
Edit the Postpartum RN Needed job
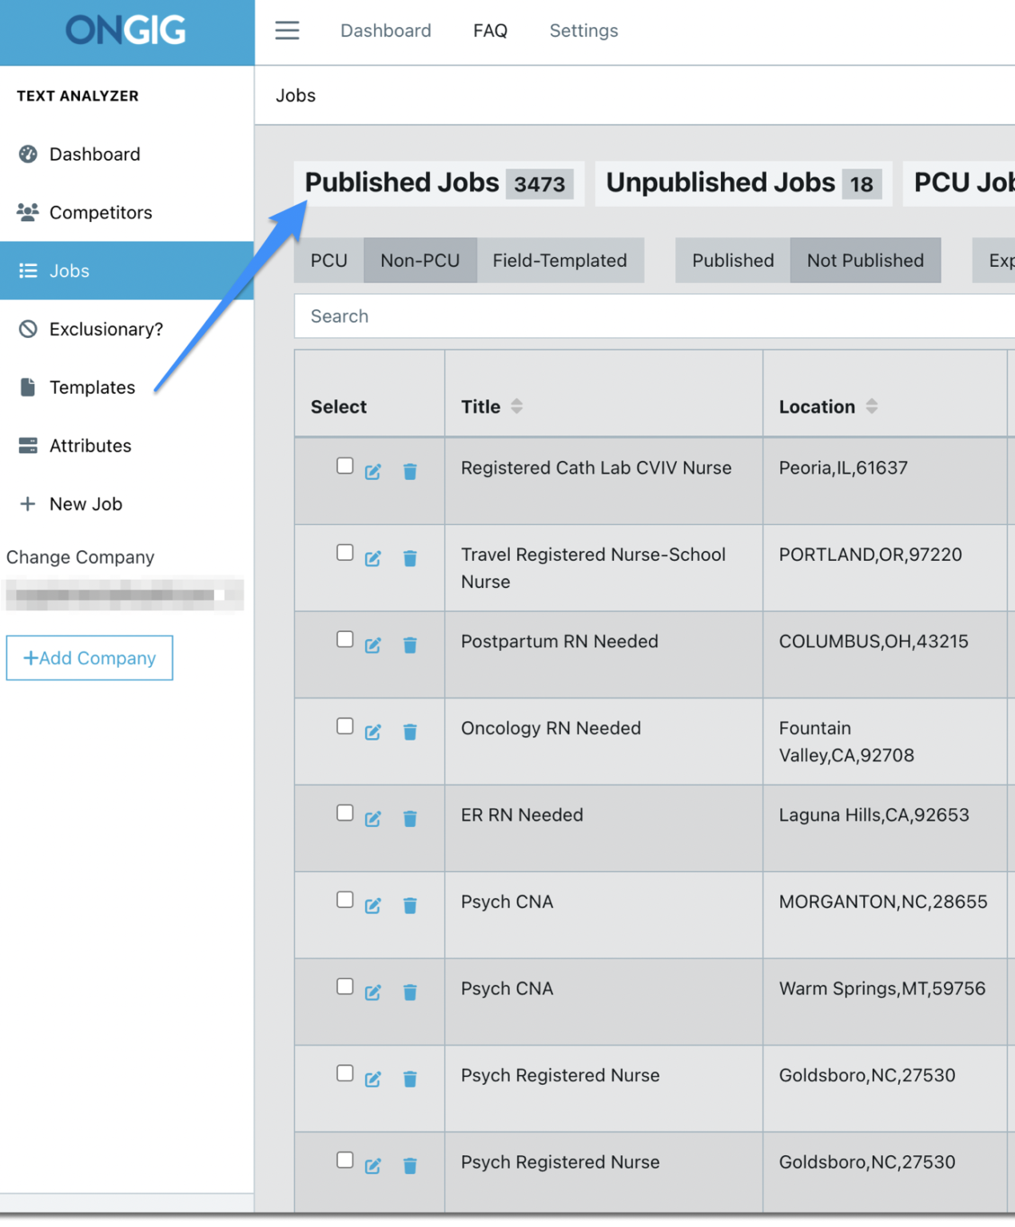click(x=372, y=645)
